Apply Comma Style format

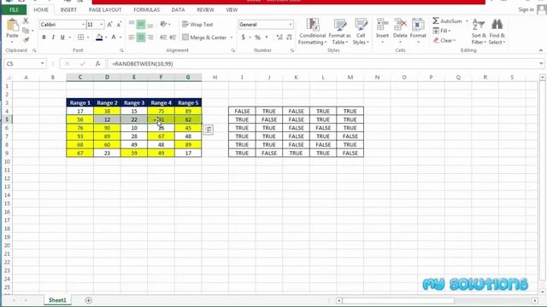(x=267, y=38)
